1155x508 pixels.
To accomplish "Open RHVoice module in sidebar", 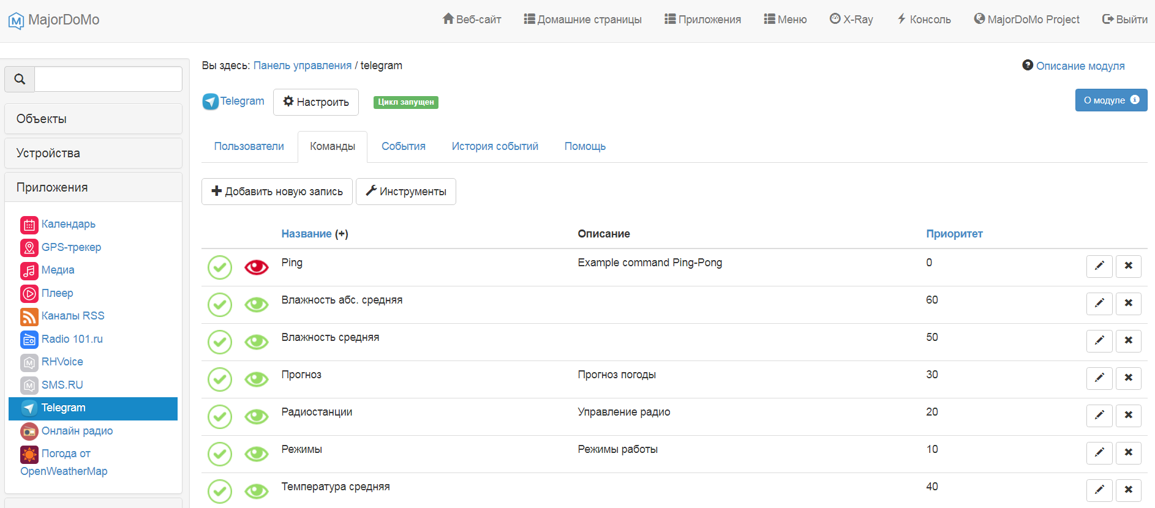I will 51,362.
